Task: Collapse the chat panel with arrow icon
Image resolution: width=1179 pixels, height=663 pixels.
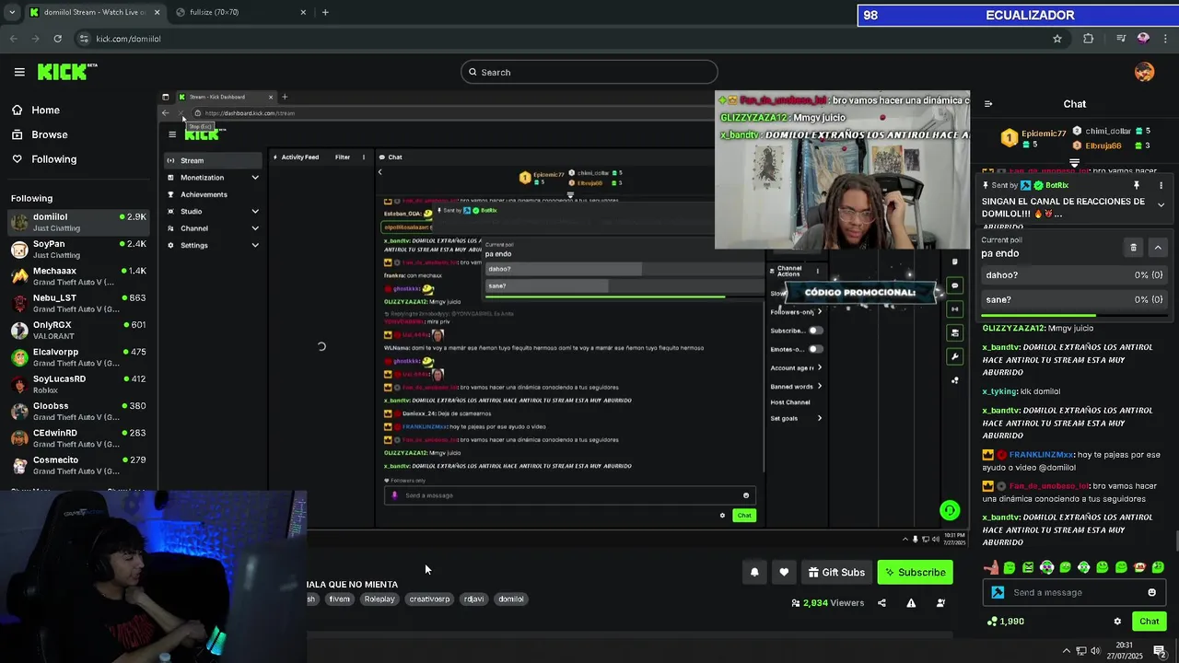Action: tap(987, 104)
